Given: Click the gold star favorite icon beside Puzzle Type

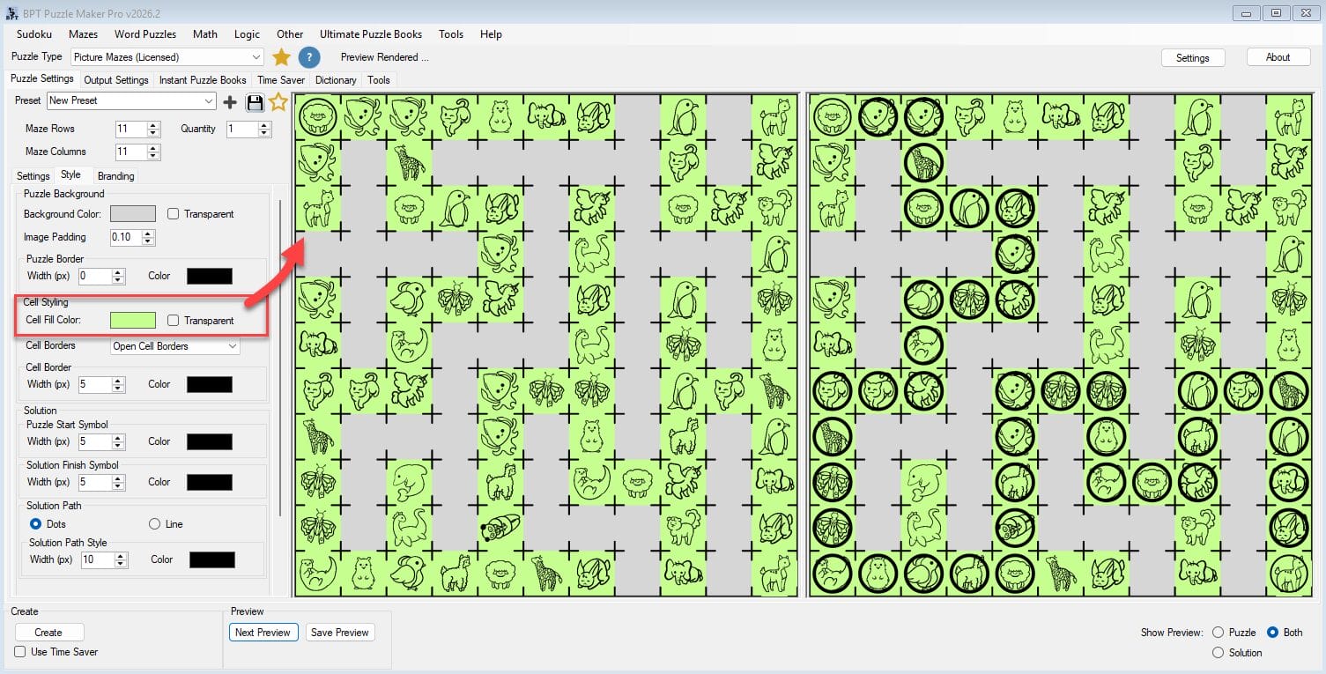Looking at the screenshot, I should pyautogui.click(x=281, y=57).
